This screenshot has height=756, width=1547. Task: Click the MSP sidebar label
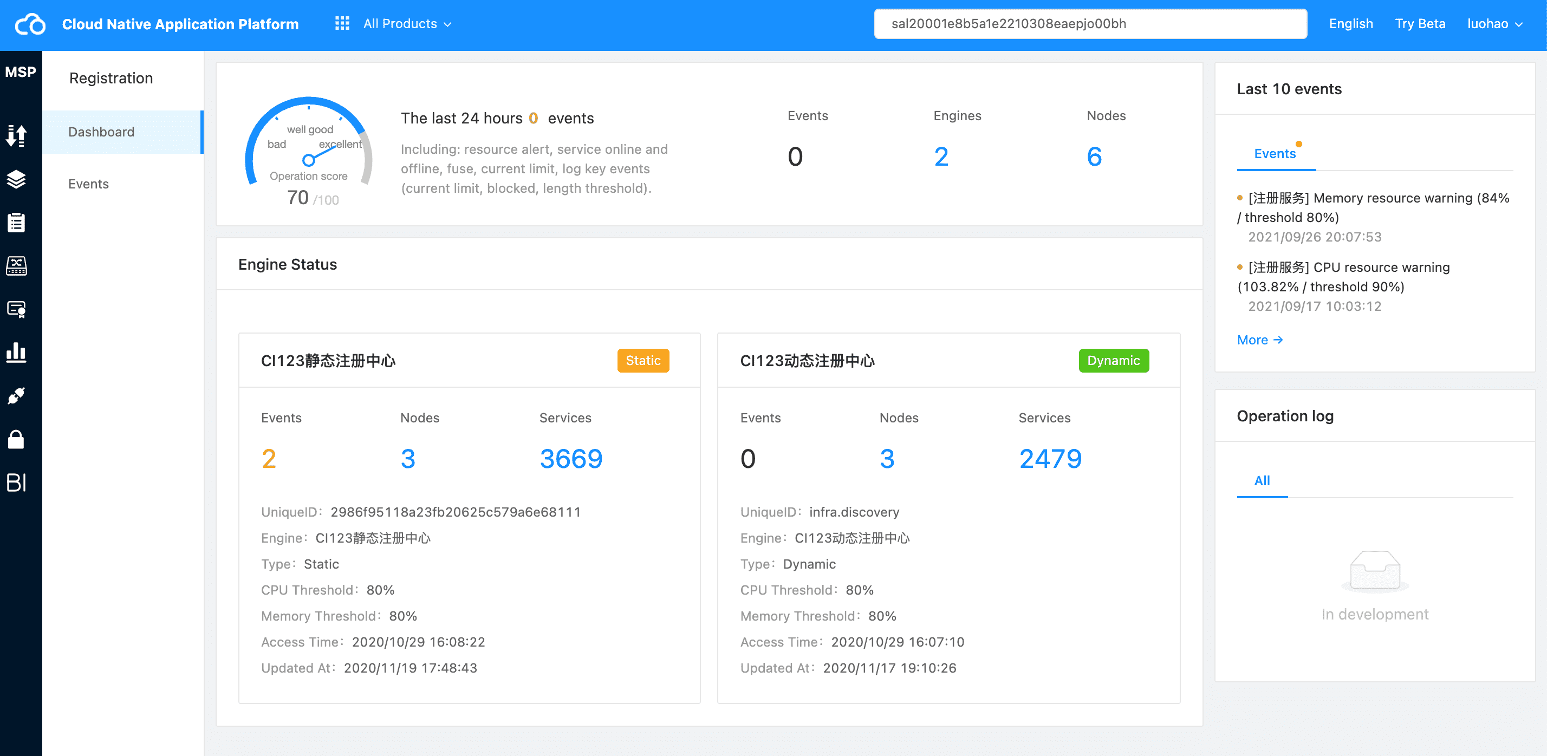tap(21, 72)
